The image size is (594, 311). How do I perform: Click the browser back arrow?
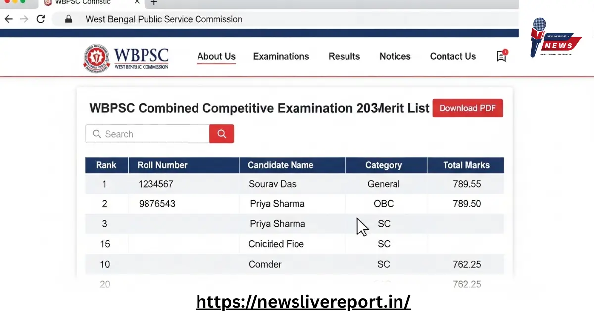(x=8, y=19)
